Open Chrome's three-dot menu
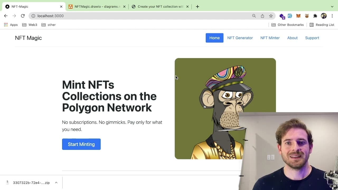Image resolution: width=338 pixels, height=190 pixels. 332,16
